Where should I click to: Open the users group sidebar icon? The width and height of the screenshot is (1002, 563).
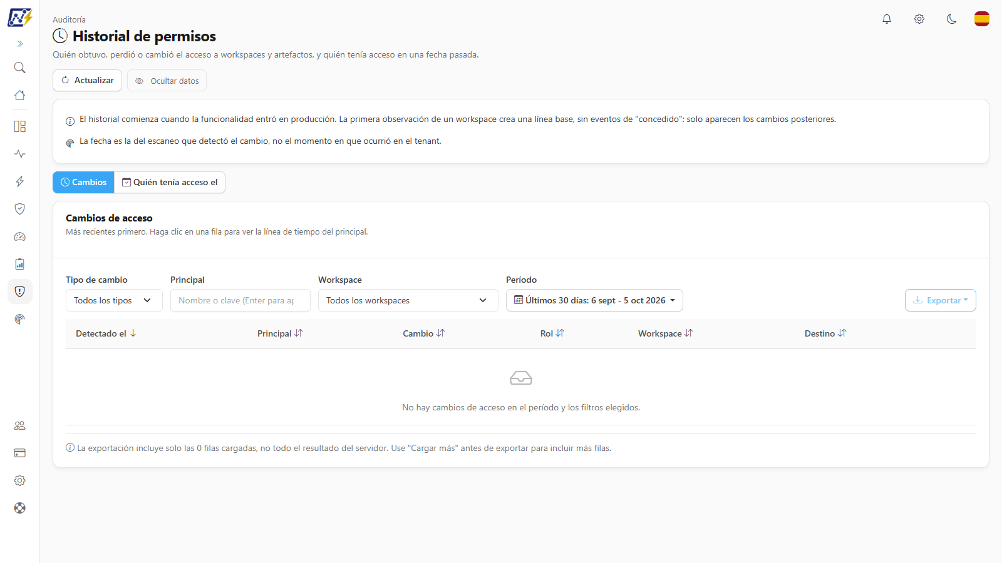click(20, 425)
